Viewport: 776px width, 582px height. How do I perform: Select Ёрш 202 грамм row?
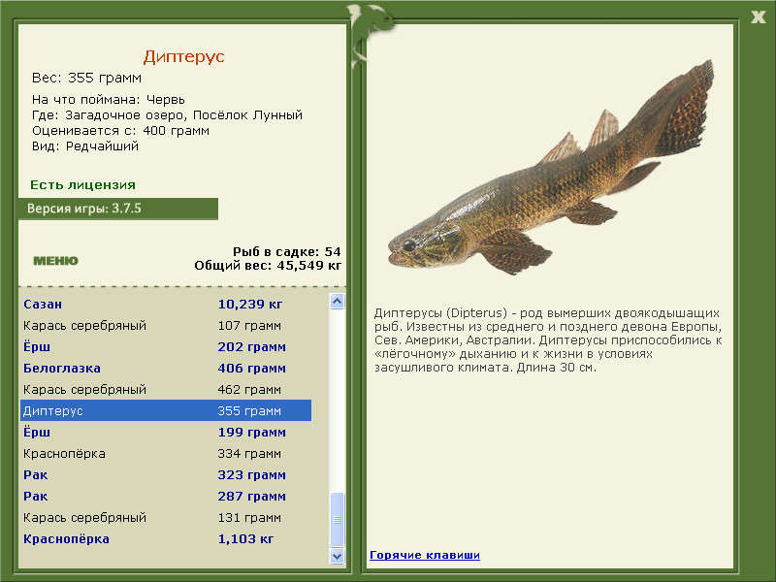(x=166, y=347)
